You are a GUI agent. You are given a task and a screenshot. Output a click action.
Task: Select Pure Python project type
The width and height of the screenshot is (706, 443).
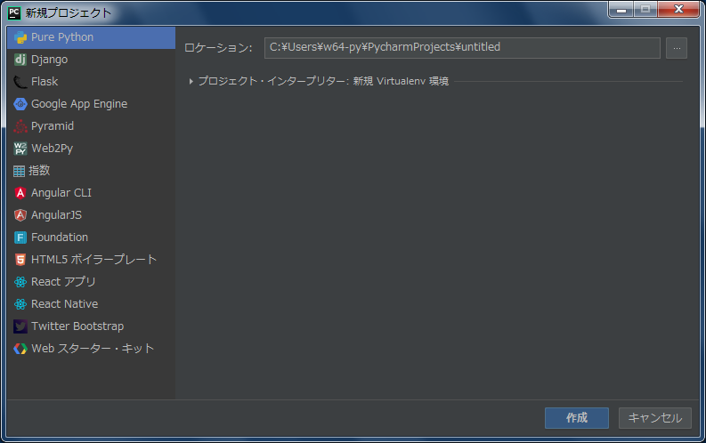91,37
